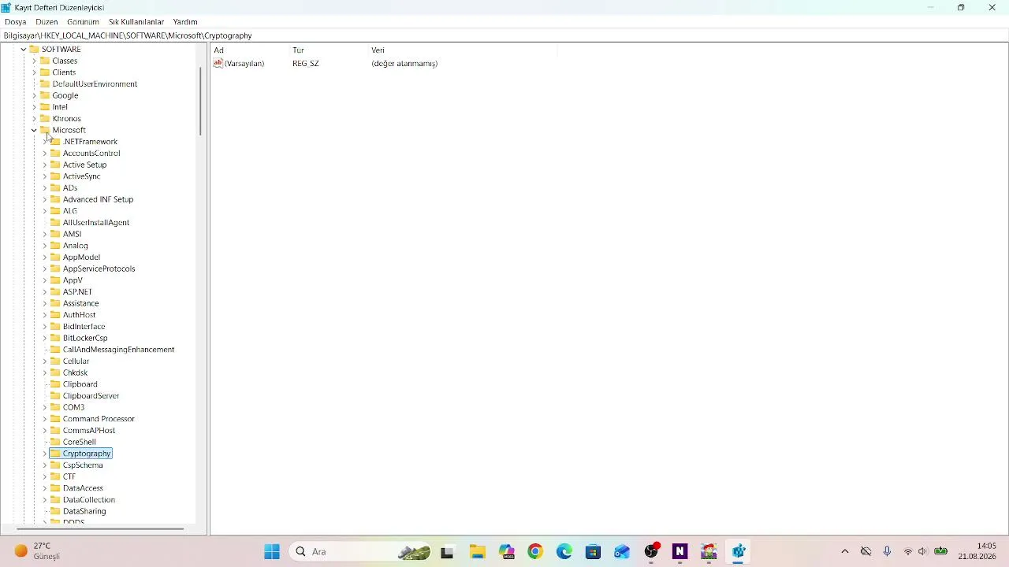The image size is (1009, 567).
Task: Open the Sık Kullanılanlar menu
Action: click(x=136, y=22)
